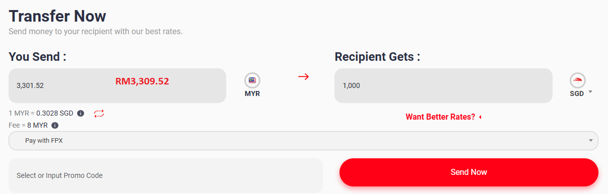Click the payment method dropdown arrow
Image resolution: width=608 pixels, height=194 pixels.
point(591,141)
